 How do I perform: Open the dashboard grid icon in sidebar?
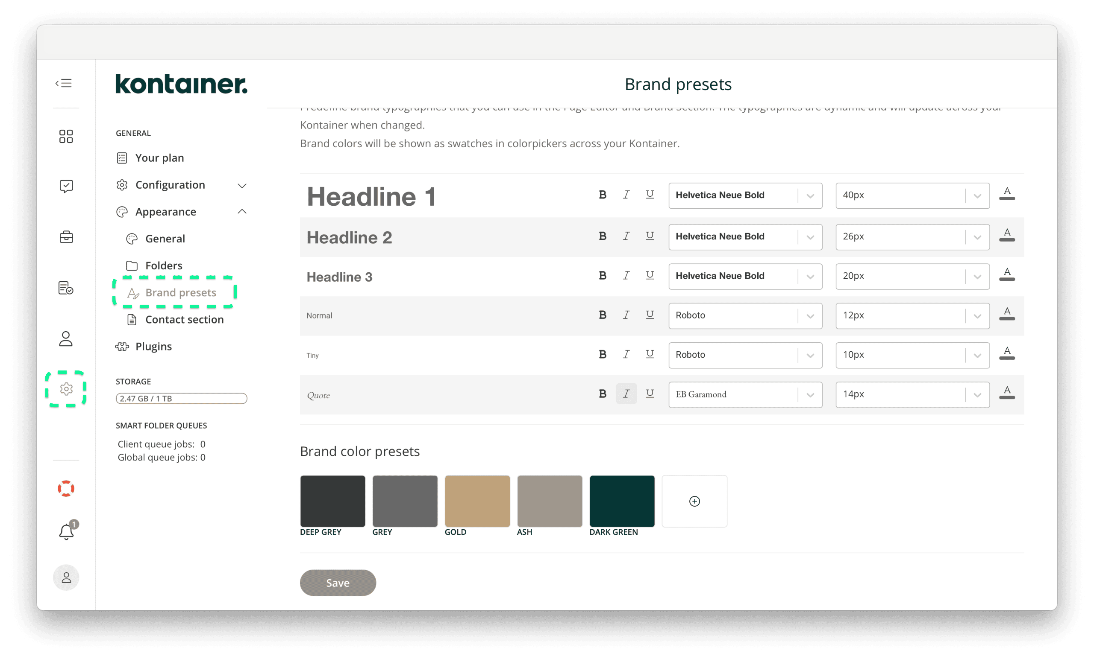(66, 136)
